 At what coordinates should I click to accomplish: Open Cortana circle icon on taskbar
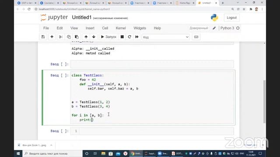tap(87, 154)
